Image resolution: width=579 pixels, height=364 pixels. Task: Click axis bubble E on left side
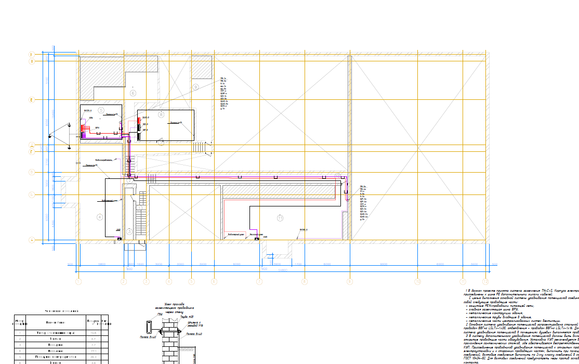click(31, 99)
